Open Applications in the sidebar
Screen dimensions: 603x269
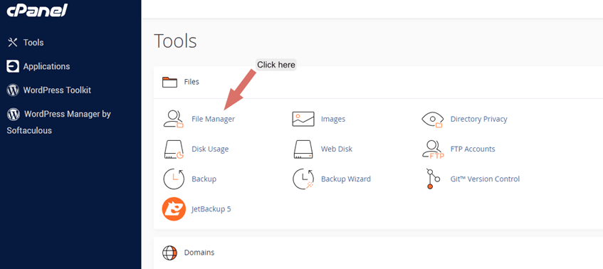(x=46, y=66)
